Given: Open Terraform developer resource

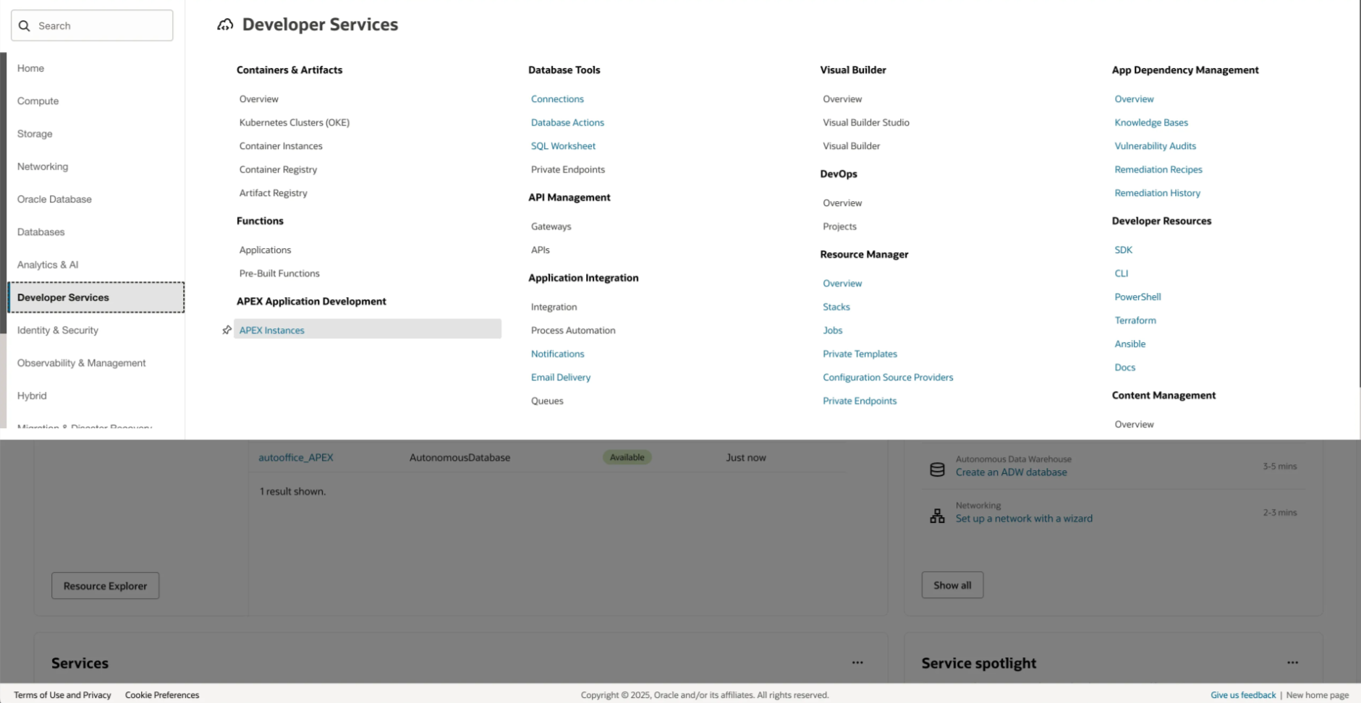Looking at the screenshot, I should tap(1135, 320).
